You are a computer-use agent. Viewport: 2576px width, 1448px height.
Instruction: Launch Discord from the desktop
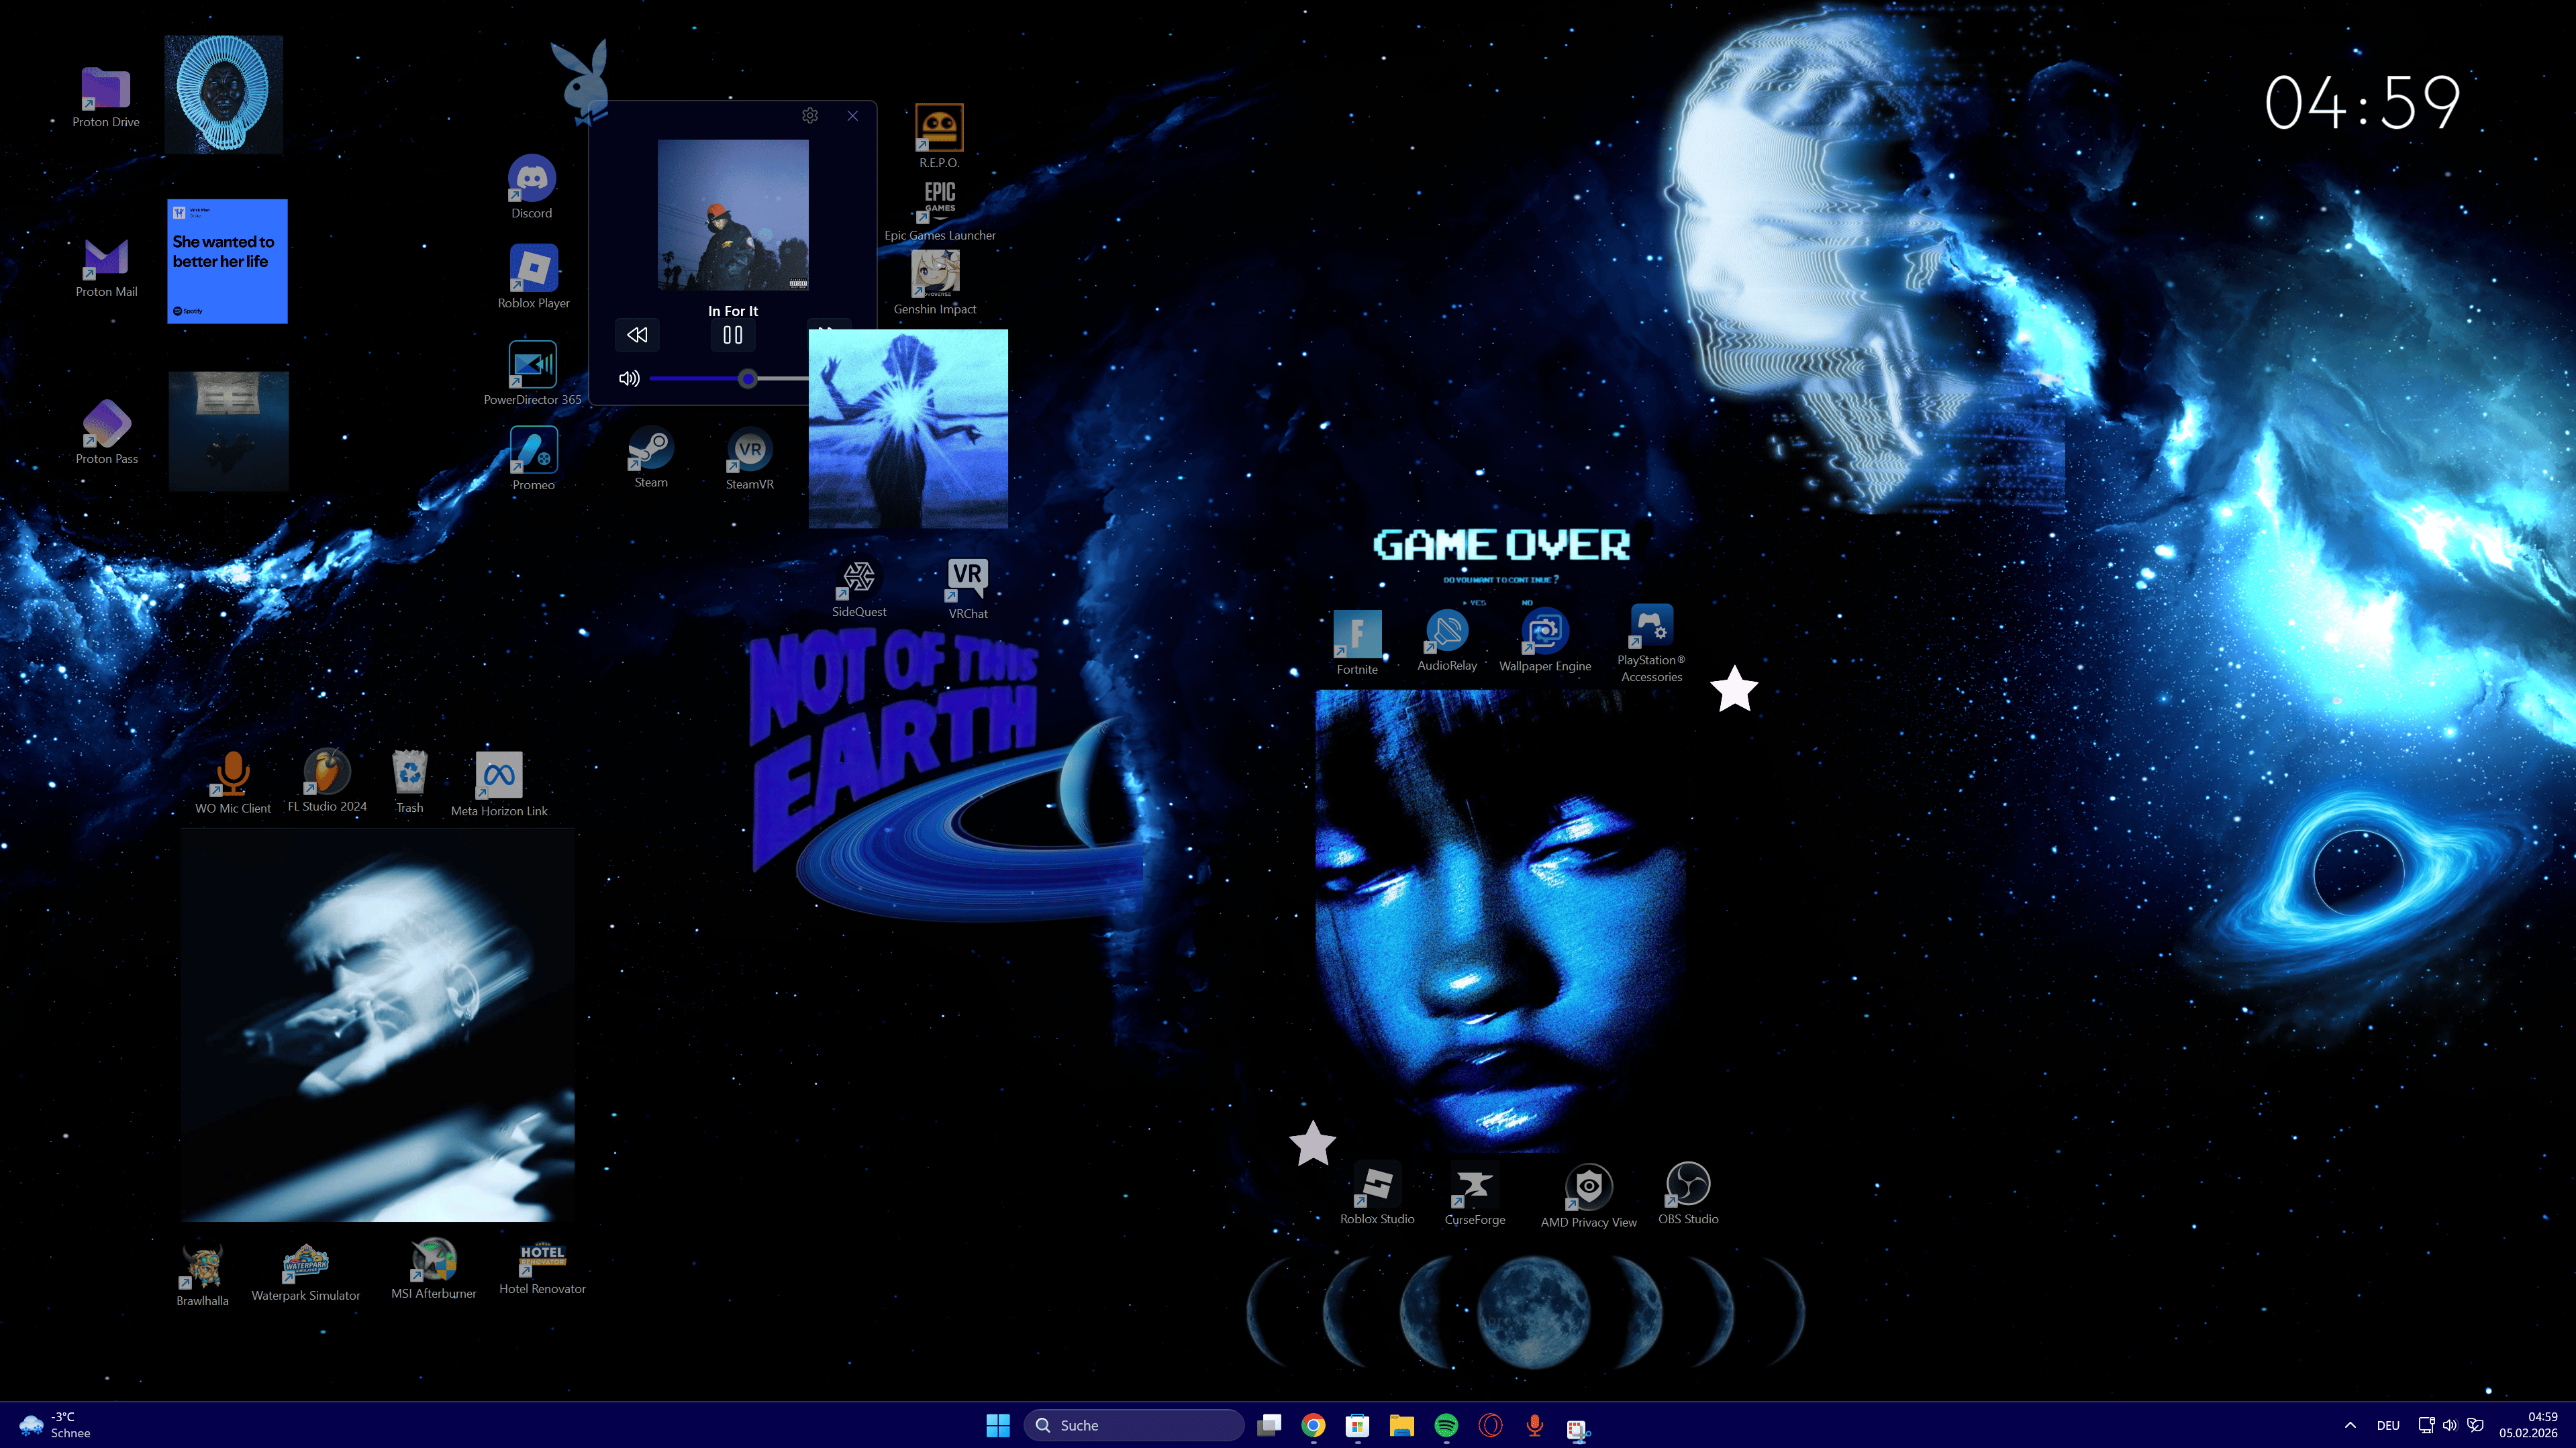pyautogui.click(x=532, y=187)
